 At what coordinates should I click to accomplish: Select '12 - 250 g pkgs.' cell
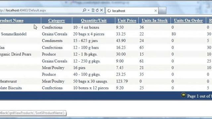click(x=87, y=61)
